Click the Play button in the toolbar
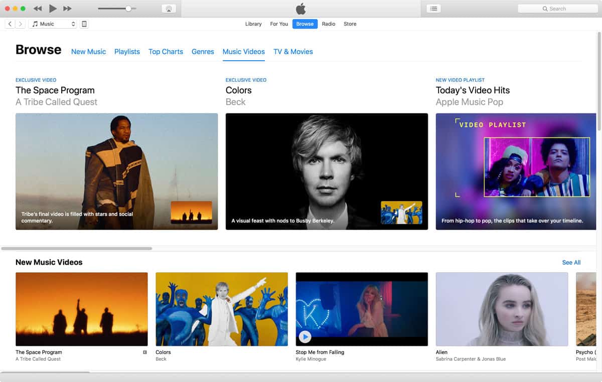The height and width of the screenshot is (382, 602). pyautogui.click(x=53, y=9)
